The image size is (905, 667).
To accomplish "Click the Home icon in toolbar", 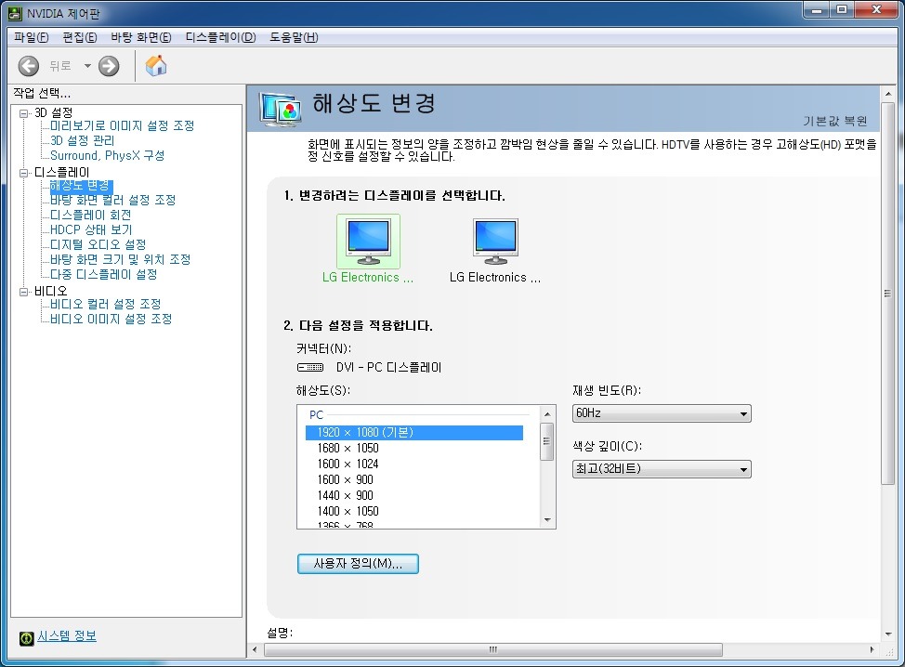I will click(156, 66).
